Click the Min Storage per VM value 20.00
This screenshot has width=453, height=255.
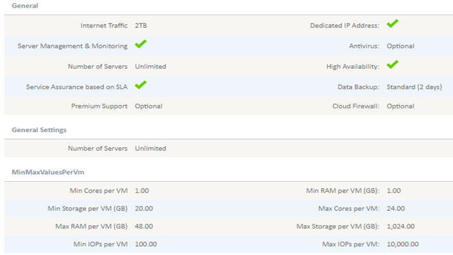tap(144, 208)
